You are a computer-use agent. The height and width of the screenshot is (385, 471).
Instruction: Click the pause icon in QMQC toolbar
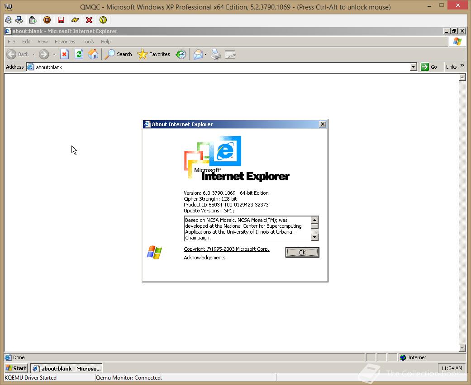47,20
